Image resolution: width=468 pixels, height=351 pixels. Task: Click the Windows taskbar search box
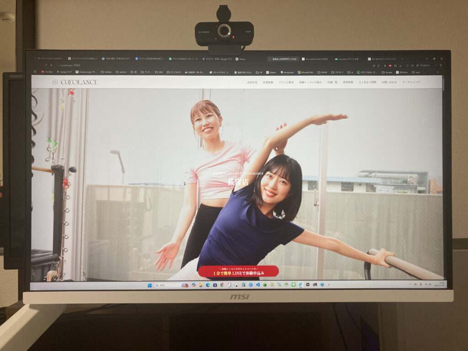166,285
